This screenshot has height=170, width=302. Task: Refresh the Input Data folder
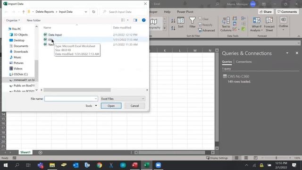tap(93, 12)
